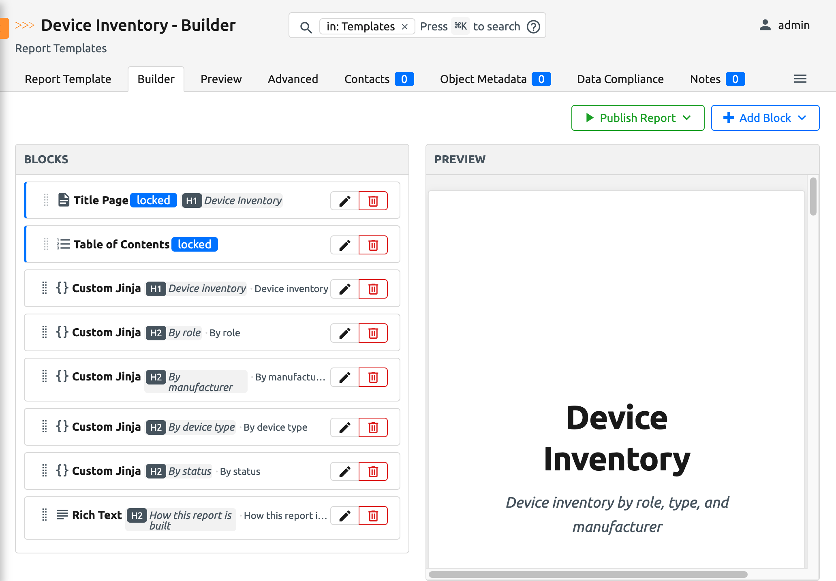Click the preview vertical scrollbar
836x581 pixels.
[x=813, y=197]
